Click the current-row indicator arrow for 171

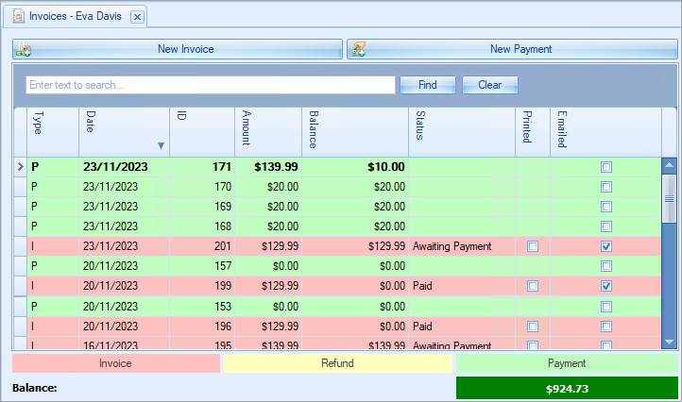pos(21,167)
